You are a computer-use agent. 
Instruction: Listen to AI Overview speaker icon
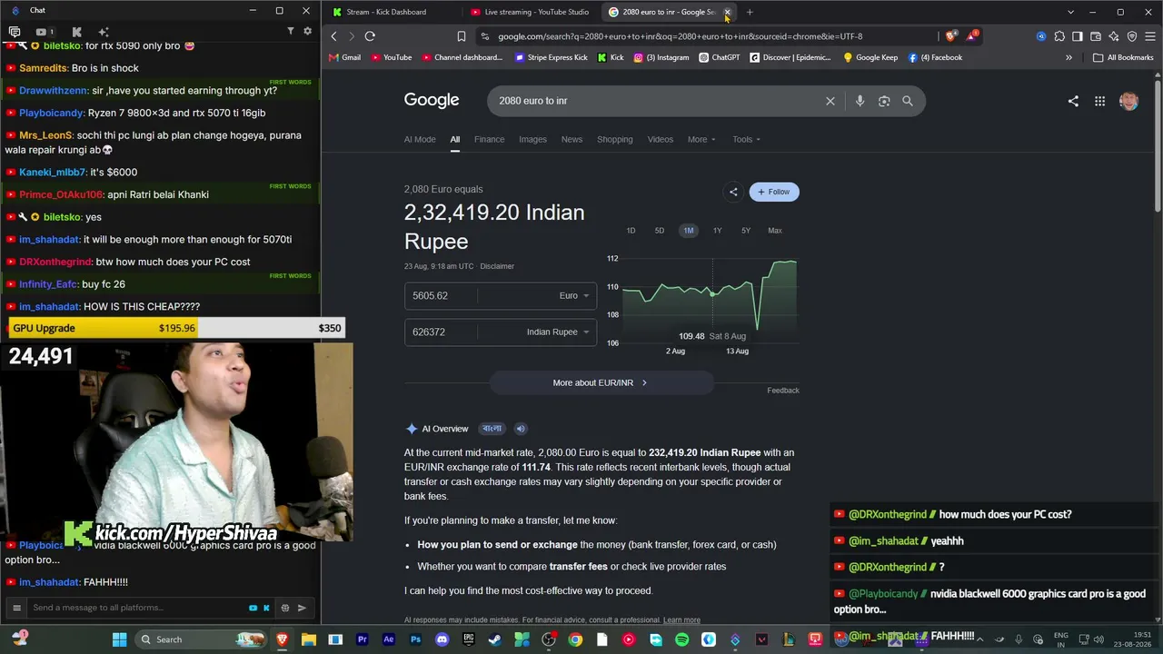click(x=521, y=429)
